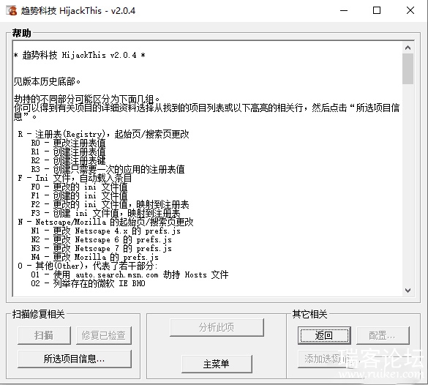The image size is (428, 385).
Task: Click the HijackThis app icon in title bar
Action: click(12, 11)
